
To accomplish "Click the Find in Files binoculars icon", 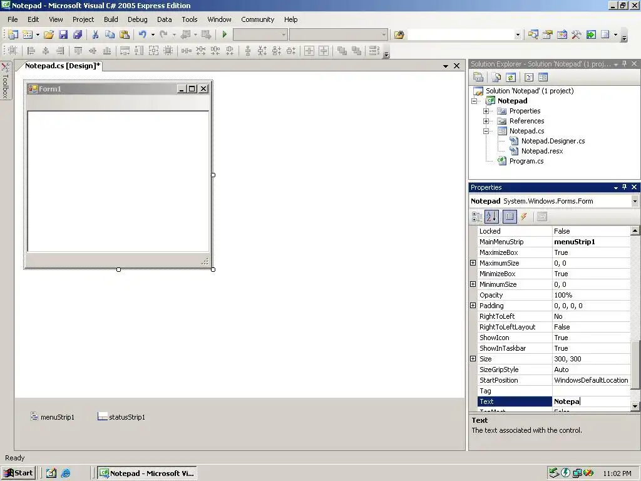I will click(x=399, y=35).
